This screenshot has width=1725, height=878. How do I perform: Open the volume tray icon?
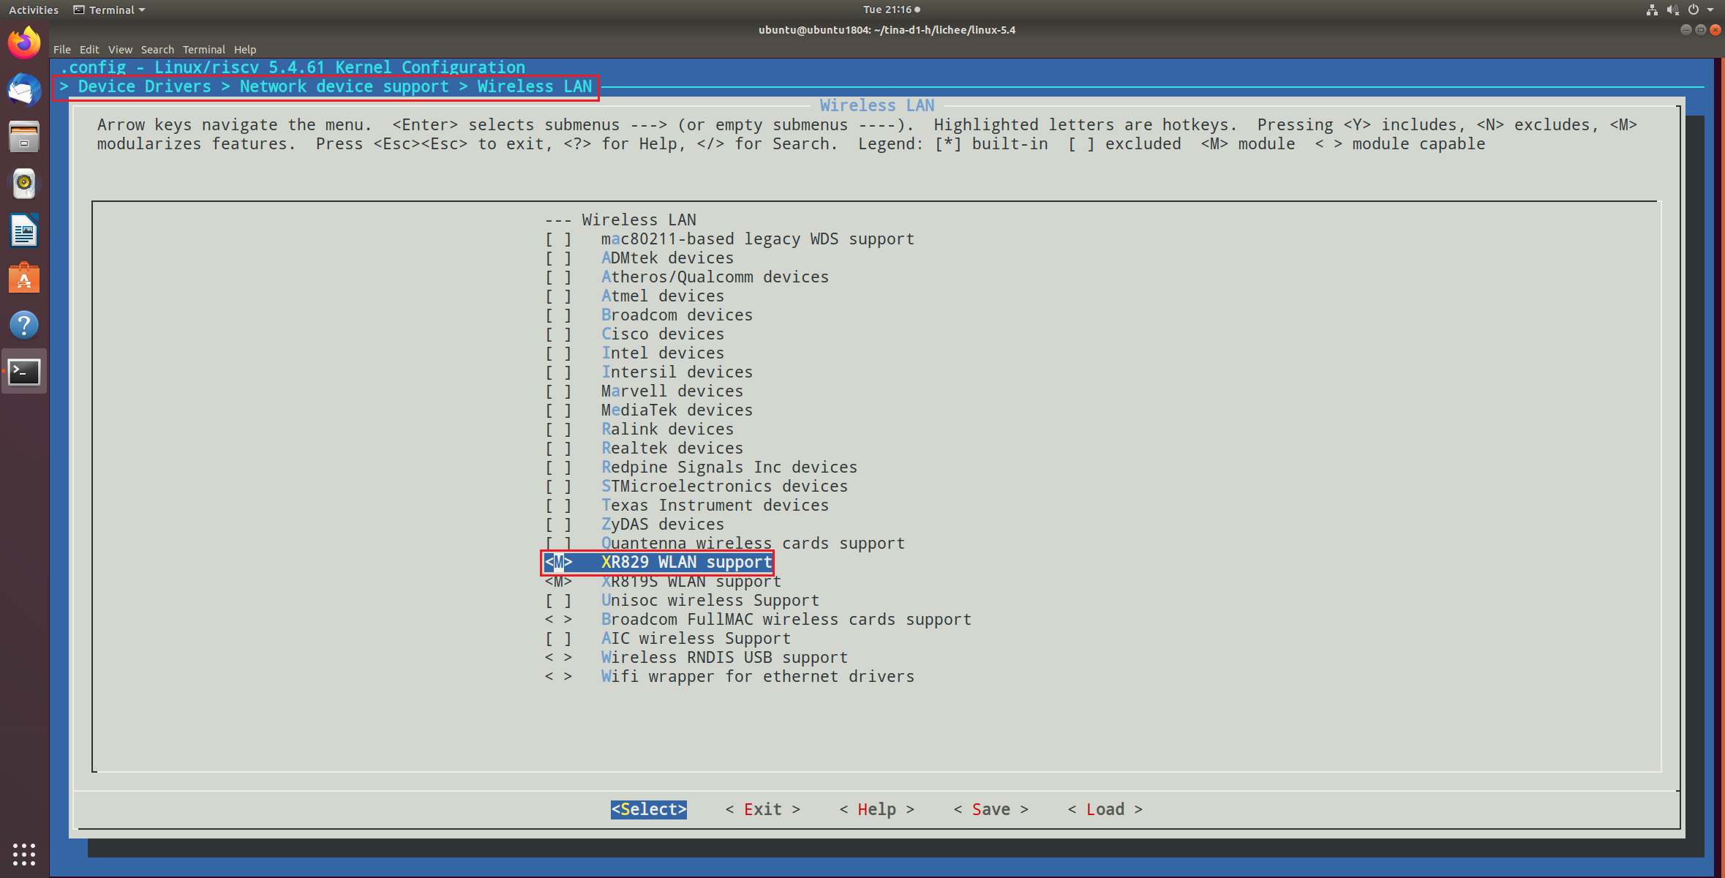point(1672,10)
